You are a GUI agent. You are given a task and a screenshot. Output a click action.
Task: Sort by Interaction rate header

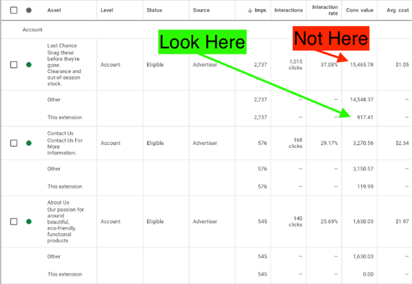[325, 10]
